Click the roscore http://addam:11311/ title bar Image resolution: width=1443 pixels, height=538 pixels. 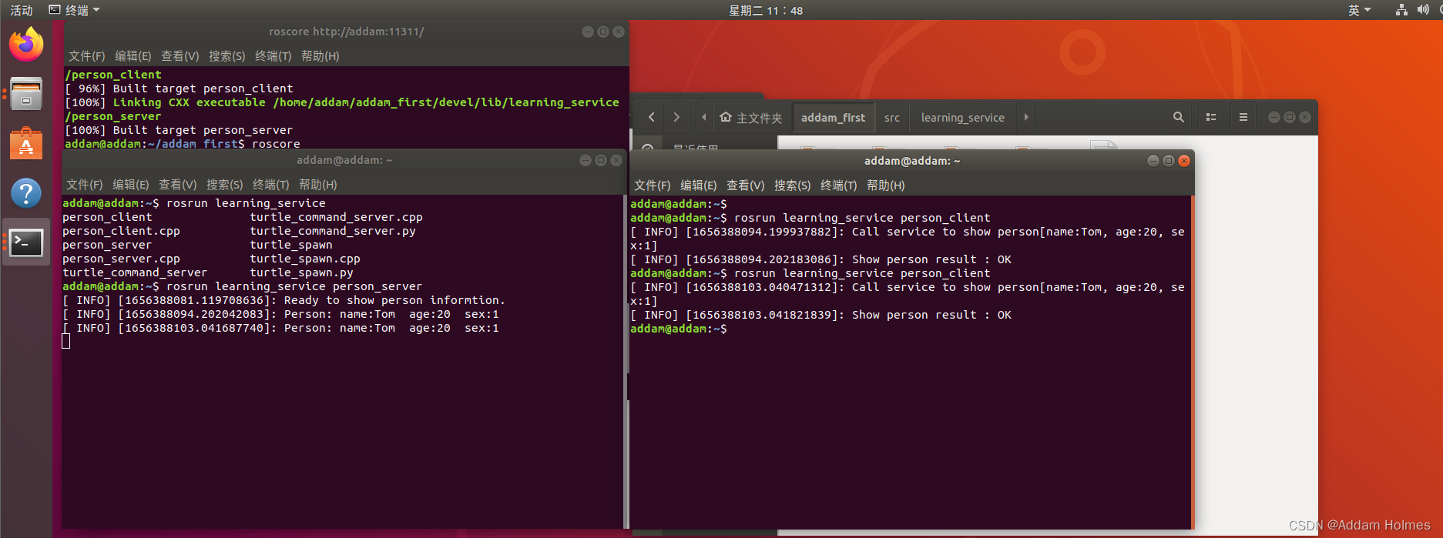tap(347, 32)
